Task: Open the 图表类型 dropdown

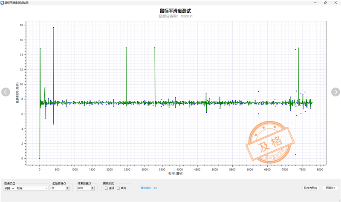Action: [26, 188]
